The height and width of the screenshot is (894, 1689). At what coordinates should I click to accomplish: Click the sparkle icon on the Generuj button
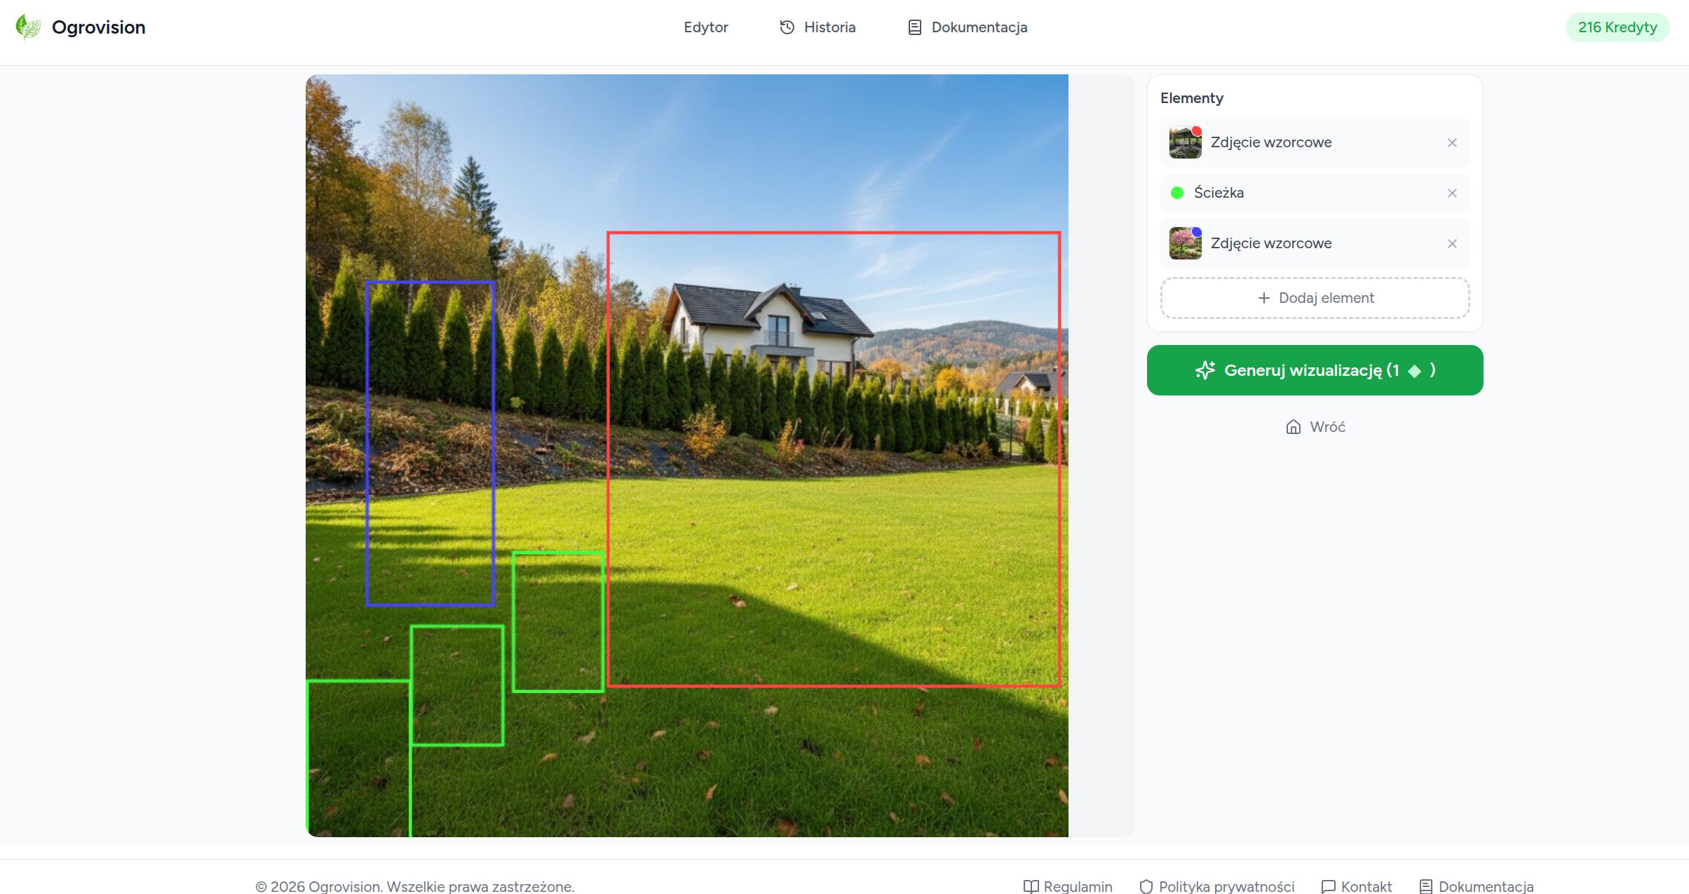tap(1205, 370)
